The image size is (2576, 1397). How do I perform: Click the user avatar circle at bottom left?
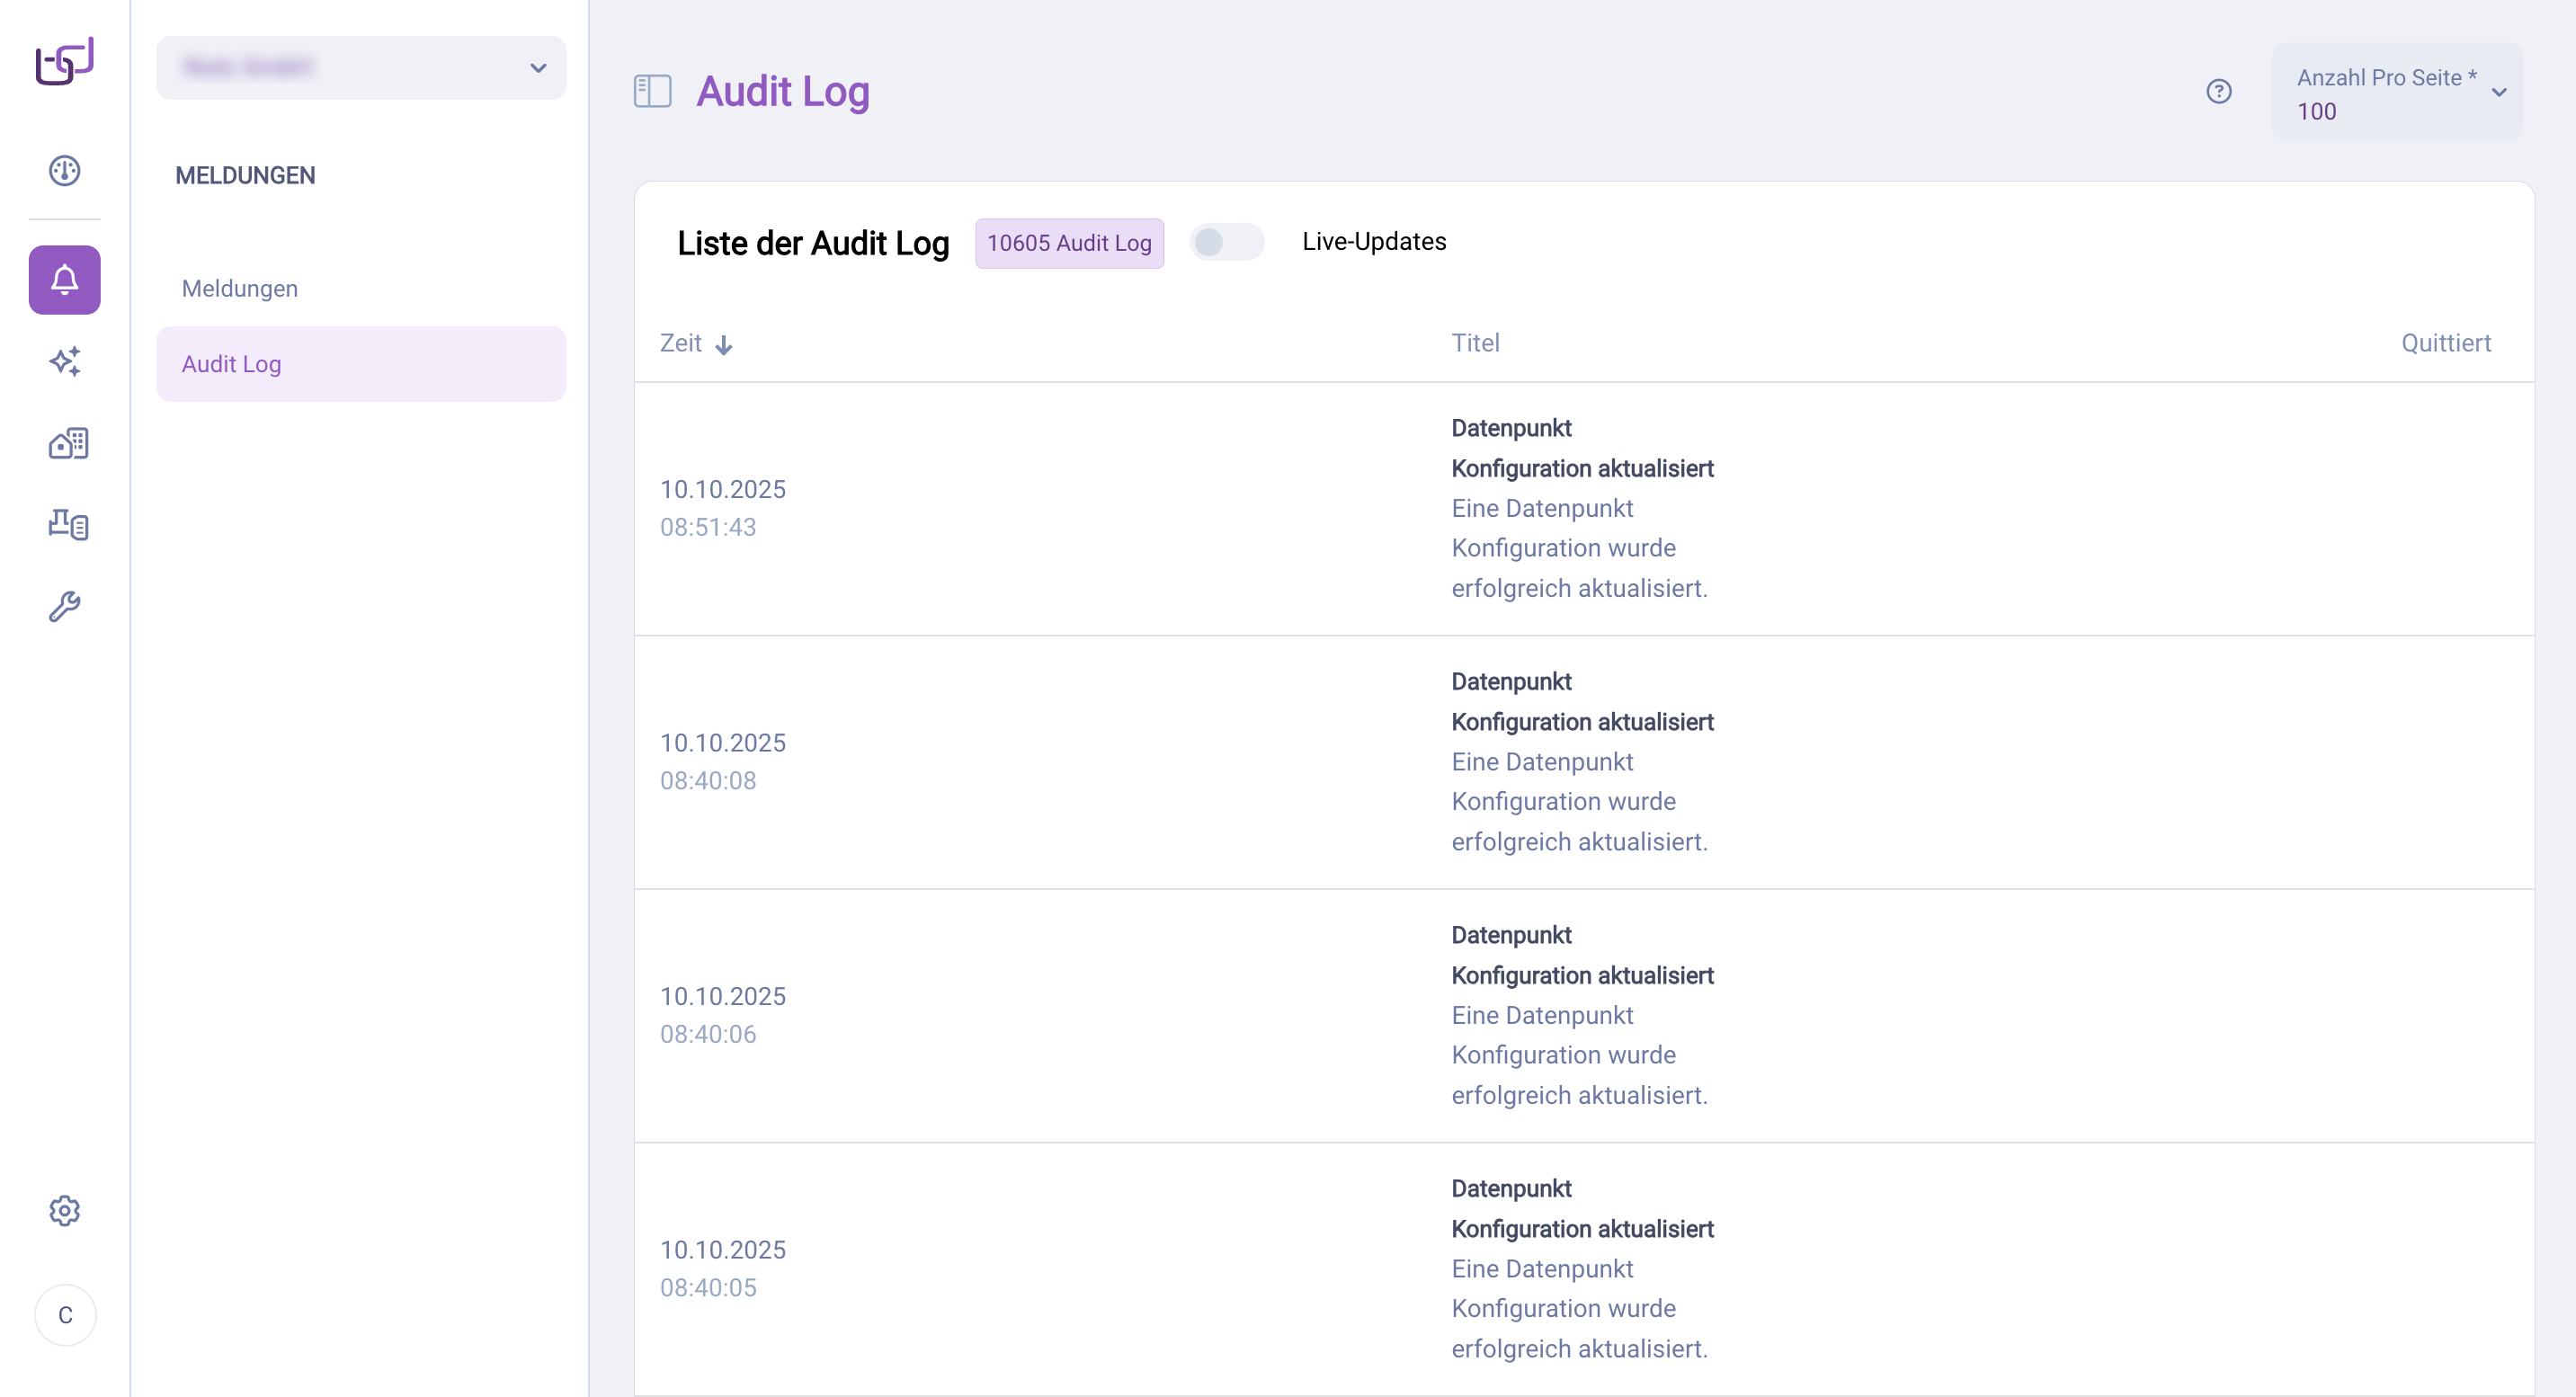coord(64,1315)
